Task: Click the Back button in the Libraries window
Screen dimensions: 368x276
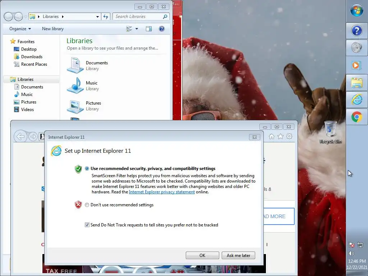Action: coord(8,17)
